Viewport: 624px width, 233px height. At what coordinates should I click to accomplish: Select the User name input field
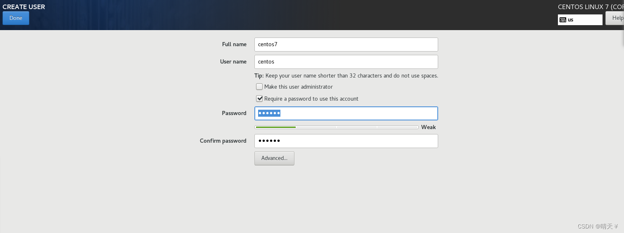(346, 62)
